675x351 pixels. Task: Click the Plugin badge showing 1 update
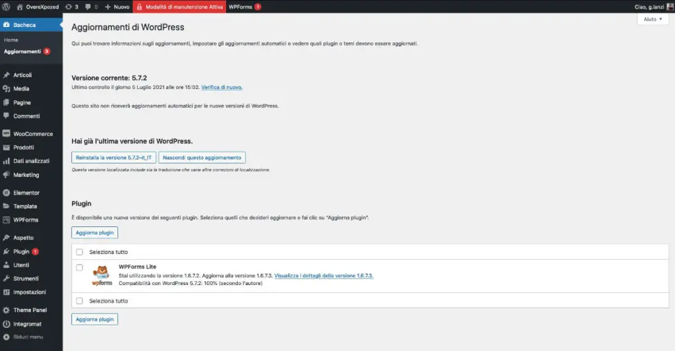tap(36, 251)
